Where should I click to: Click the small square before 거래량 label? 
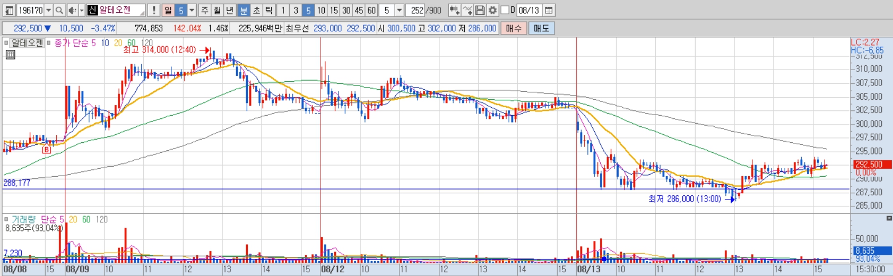(x=6, y=219)
